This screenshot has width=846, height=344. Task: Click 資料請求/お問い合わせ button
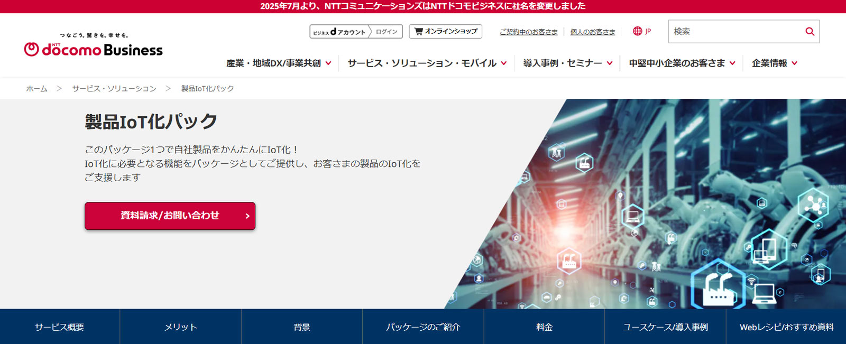pyautogui.click(x=170, y=216)
